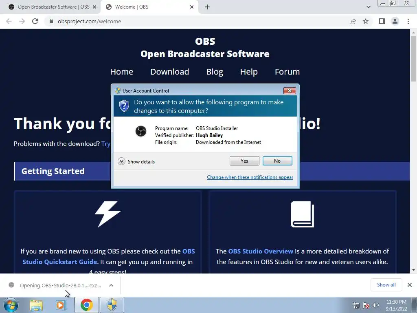View site security lock information
The width and height of the screenshot is (417, 313).
point(51,21)
